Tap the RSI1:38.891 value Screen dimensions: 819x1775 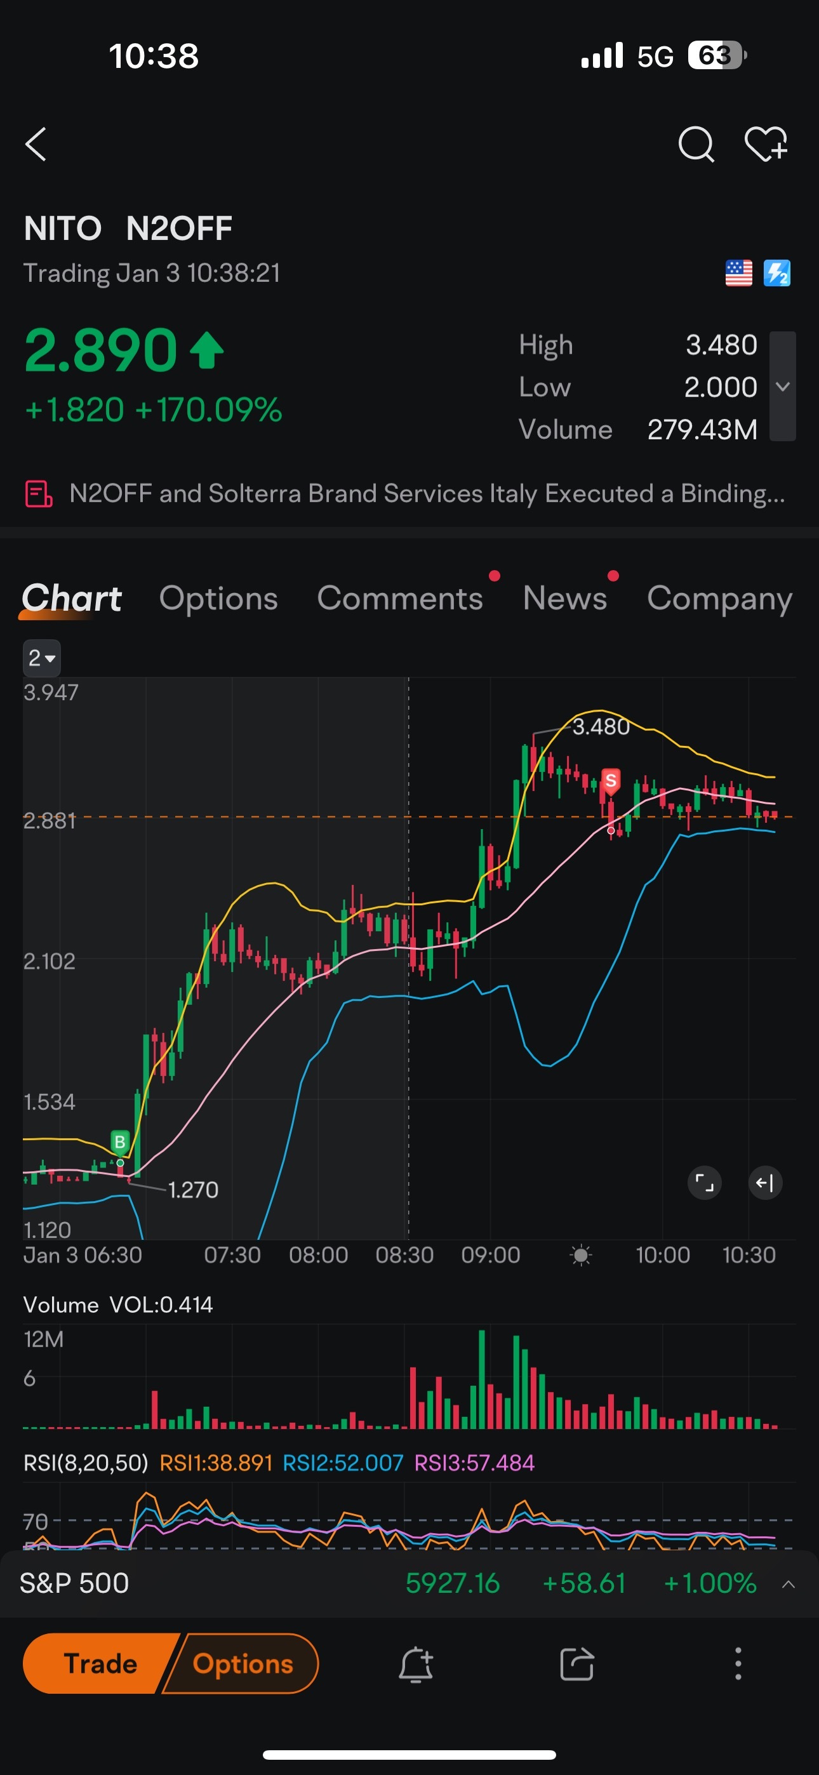click(216, 1463)
